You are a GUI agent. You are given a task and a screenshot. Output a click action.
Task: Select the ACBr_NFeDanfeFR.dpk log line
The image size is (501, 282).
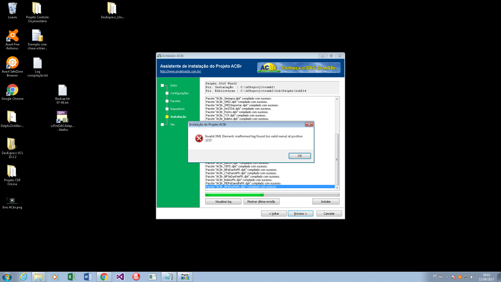click(x=270, y=170)
